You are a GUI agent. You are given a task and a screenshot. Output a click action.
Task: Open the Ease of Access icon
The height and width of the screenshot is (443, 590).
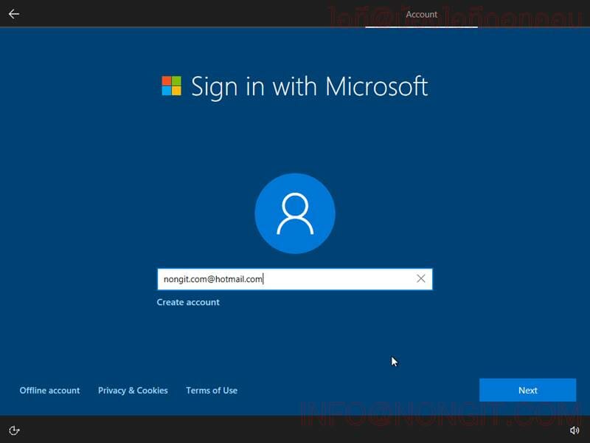tap(14, 430)
